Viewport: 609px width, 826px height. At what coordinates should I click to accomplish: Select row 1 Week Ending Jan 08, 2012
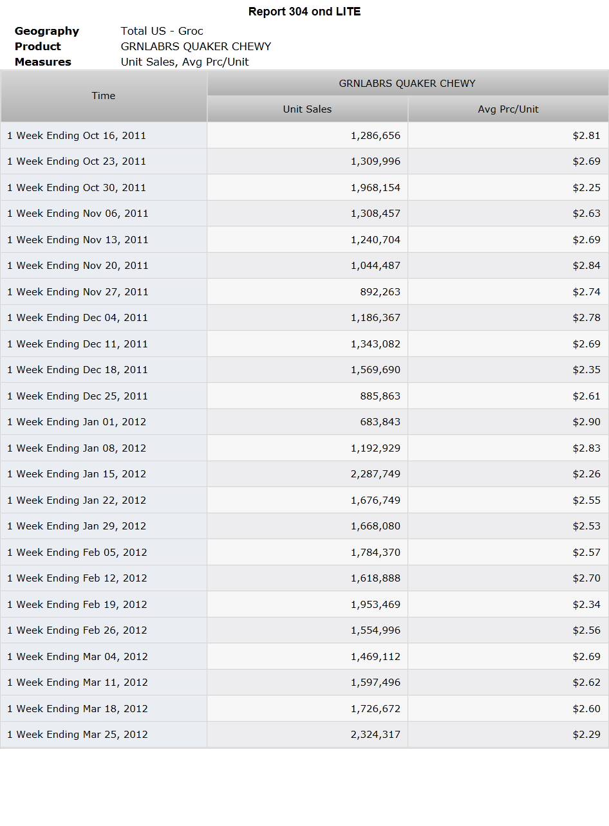tap(304, 448)
